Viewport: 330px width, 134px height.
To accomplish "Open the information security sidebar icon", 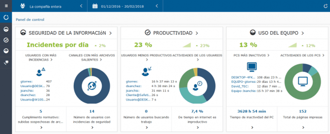I will point(6,29).
